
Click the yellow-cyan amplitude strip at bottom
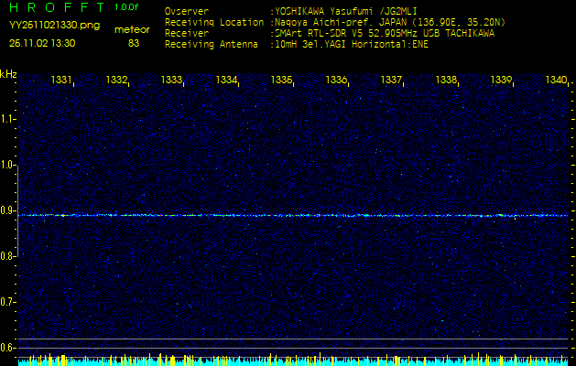coord(293,360)
